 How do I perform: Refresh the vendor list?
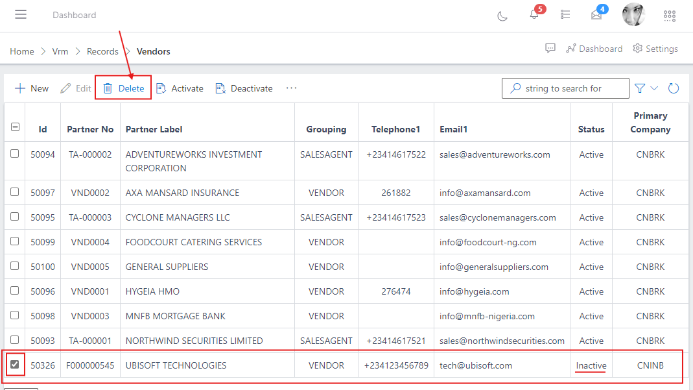pyautogui.click(x=674, y=88)
